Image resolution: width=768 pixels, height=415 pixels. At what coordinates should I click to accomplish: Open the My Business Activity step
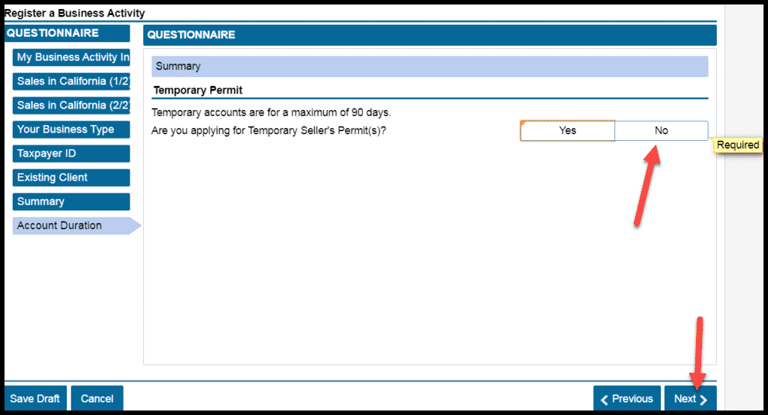71,58
